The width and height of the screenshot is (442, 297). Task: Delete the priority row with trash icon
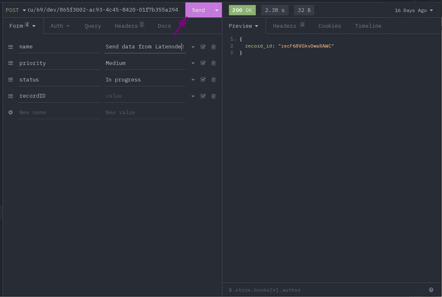(x=214, y=63)
